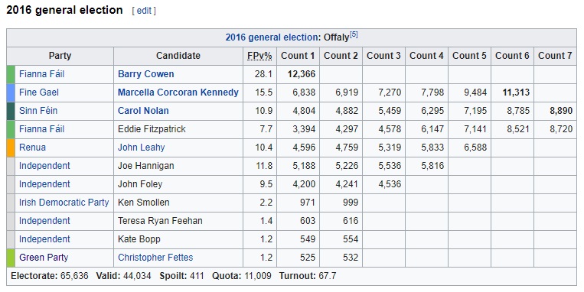Image resolution: width=584 pixels, height=292 pixels.
Task: Open the Fine Gael party link
Action: point(39,92)
